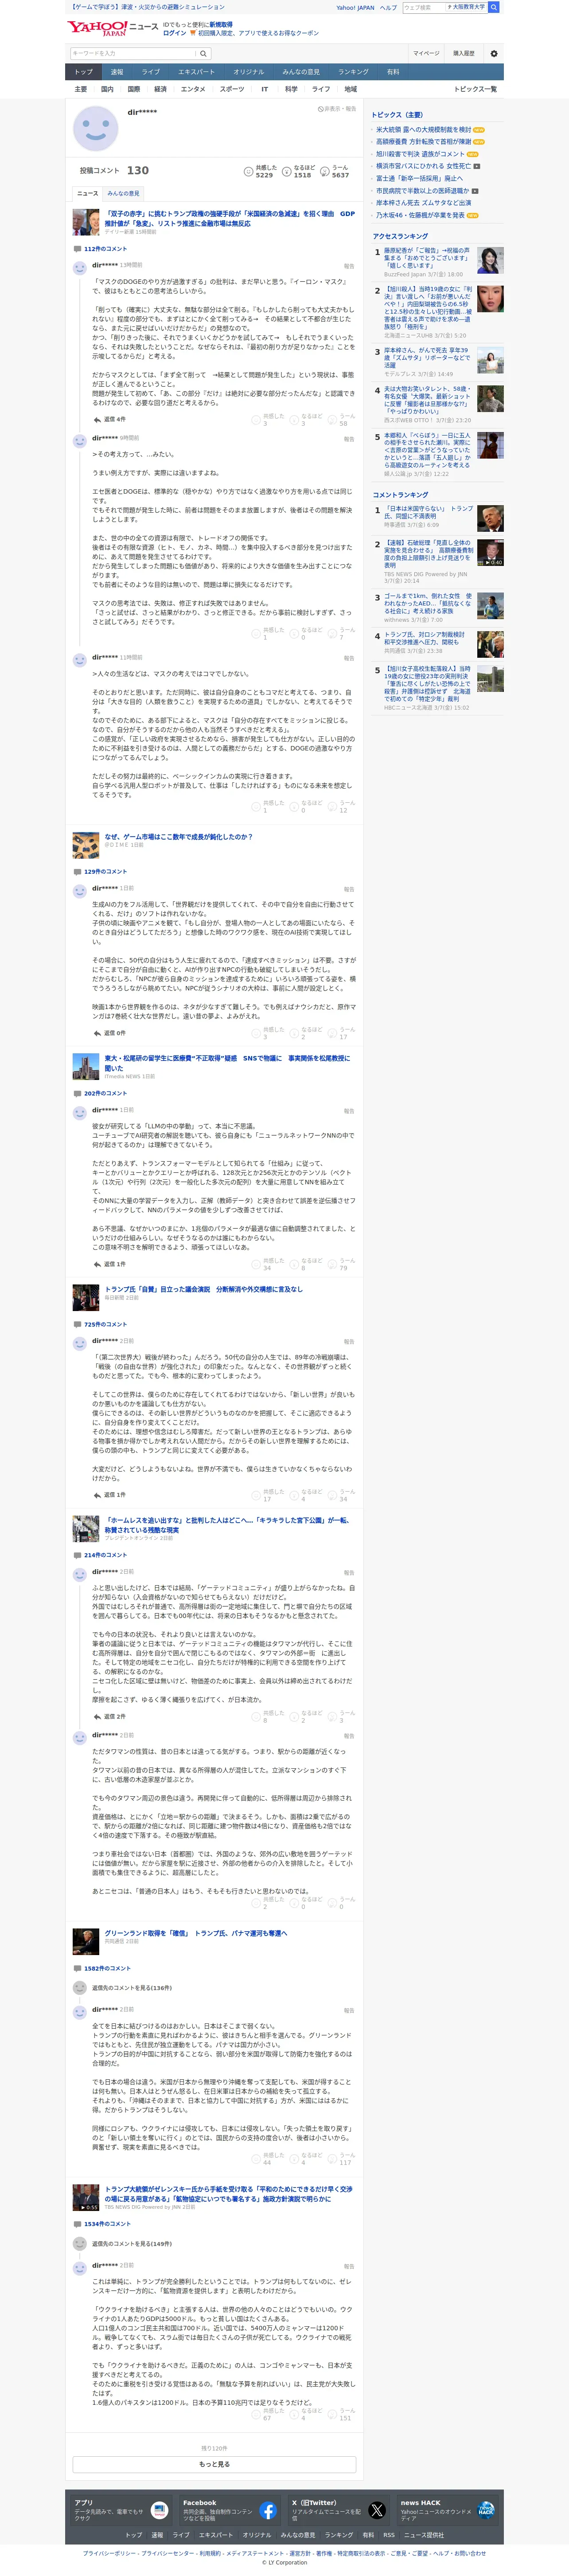The image size is (569, 2576).
Task: Click the NEW badge beside 米大統領 露への大規模制裁を検討
Action: point(478,130)
